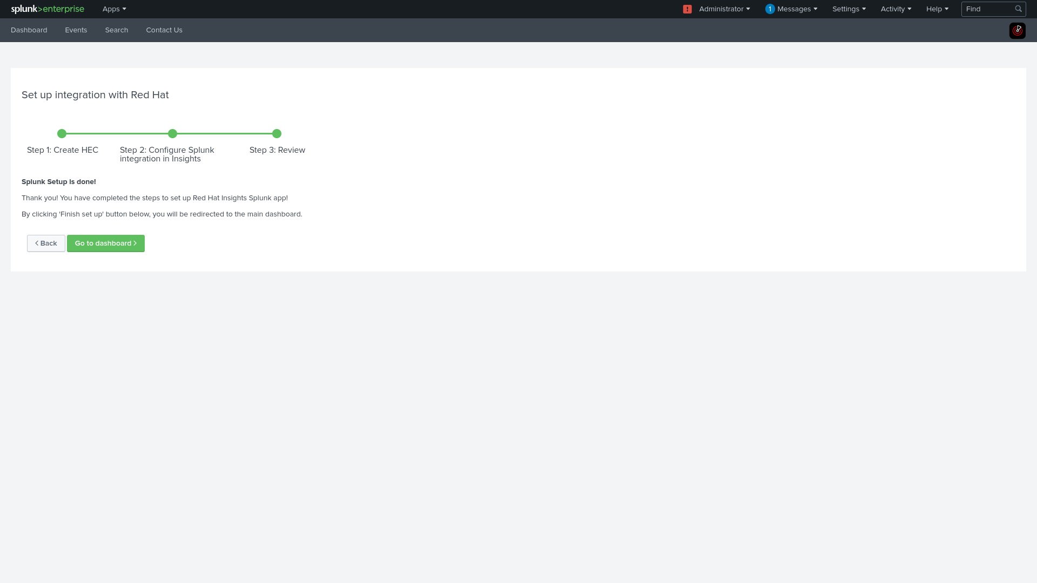Viewport: 1037px width, 583px height.
Task: Expand the Activity dropdown
Action: pos(895,9)
